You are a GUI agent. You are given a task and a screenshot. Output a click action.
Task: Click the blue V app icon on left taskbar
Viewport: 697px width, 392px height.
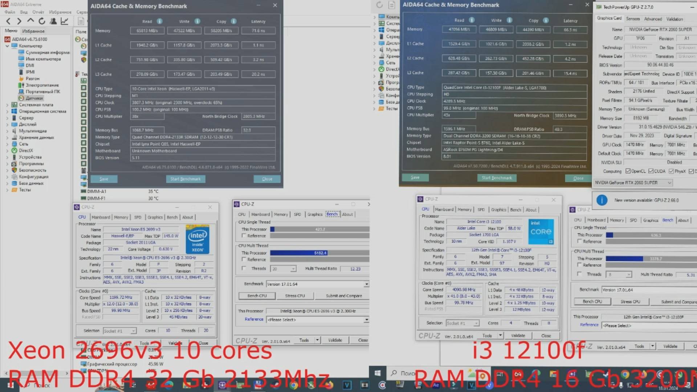coord(347,385)
